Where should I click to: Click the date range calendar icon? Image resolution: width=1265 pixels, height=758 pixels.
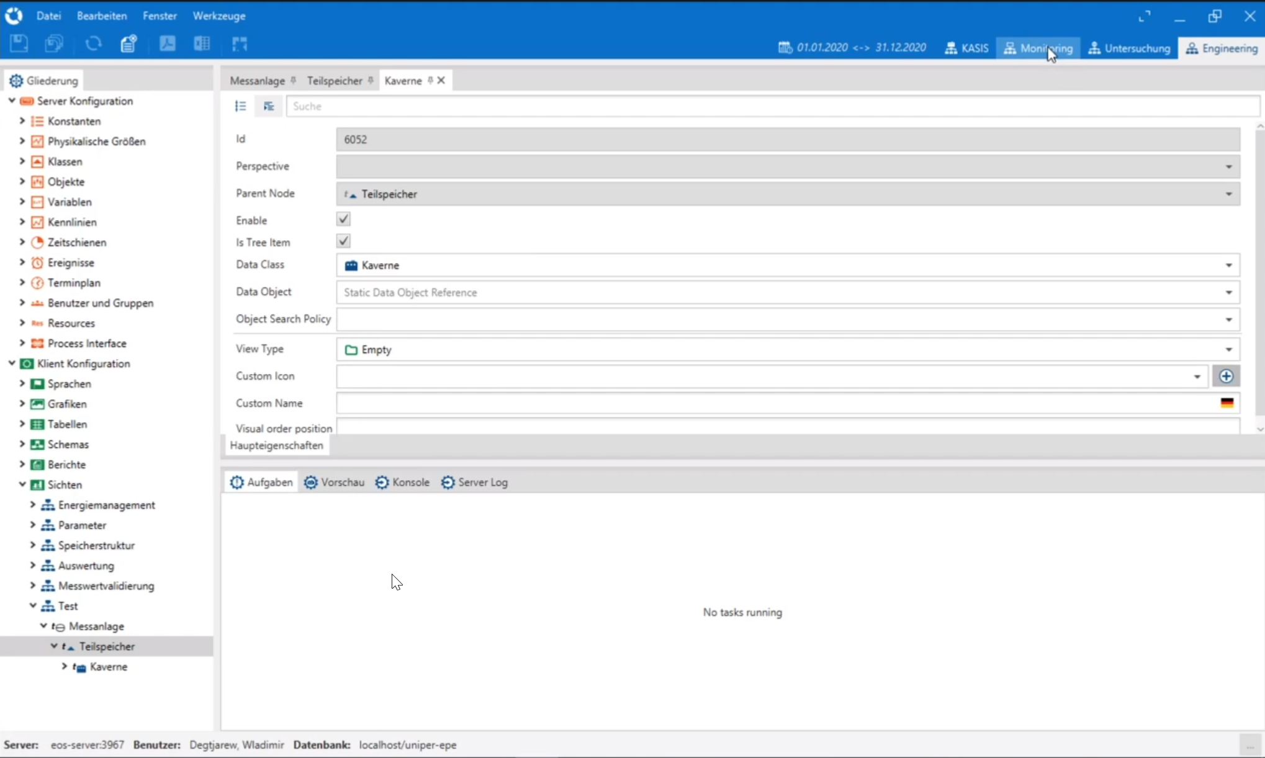point(785,48)
